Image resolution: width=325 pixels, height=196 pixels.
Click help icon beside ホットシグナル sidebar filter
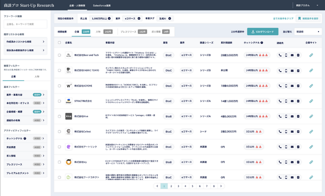25,138
